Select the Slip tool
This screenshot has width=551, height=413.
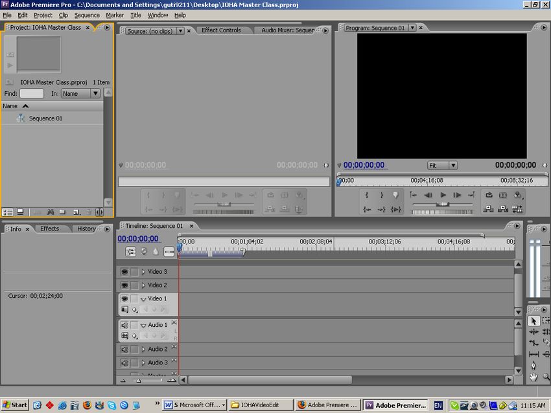(x=533, y=354)
